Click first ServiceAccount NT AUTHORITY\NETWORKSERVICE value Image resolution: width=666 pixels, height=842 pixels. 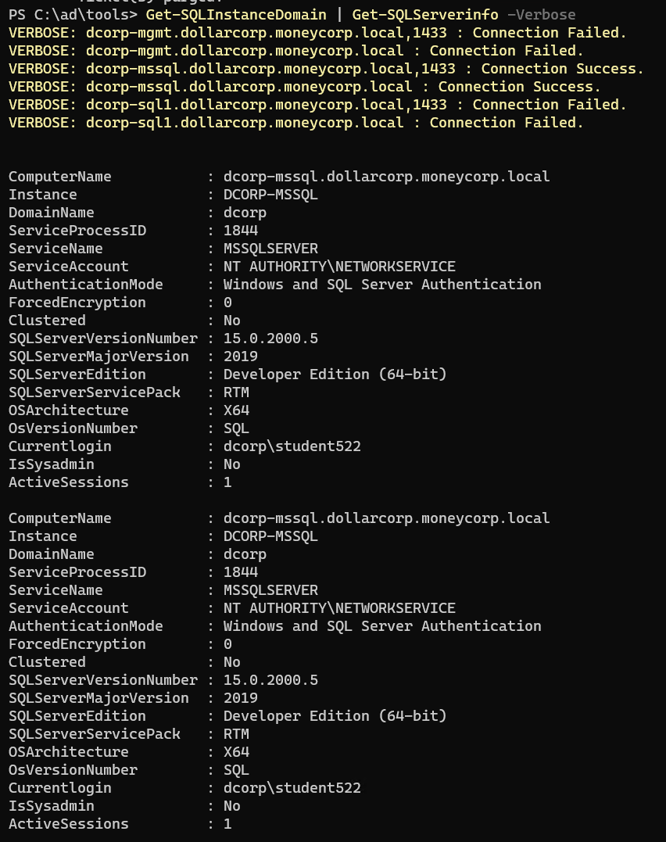coord(339,267)
